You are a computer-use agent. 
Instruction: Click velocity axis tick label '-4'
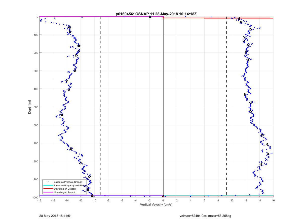[136, 201]
